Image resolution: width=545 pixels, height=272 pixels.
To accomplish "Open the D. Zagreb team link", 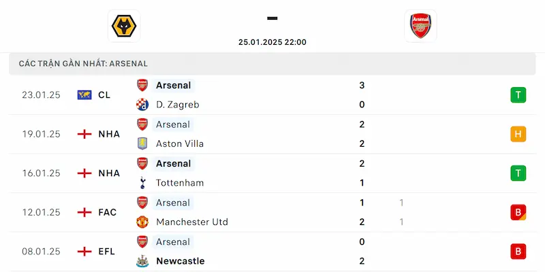I will point(177,105).
